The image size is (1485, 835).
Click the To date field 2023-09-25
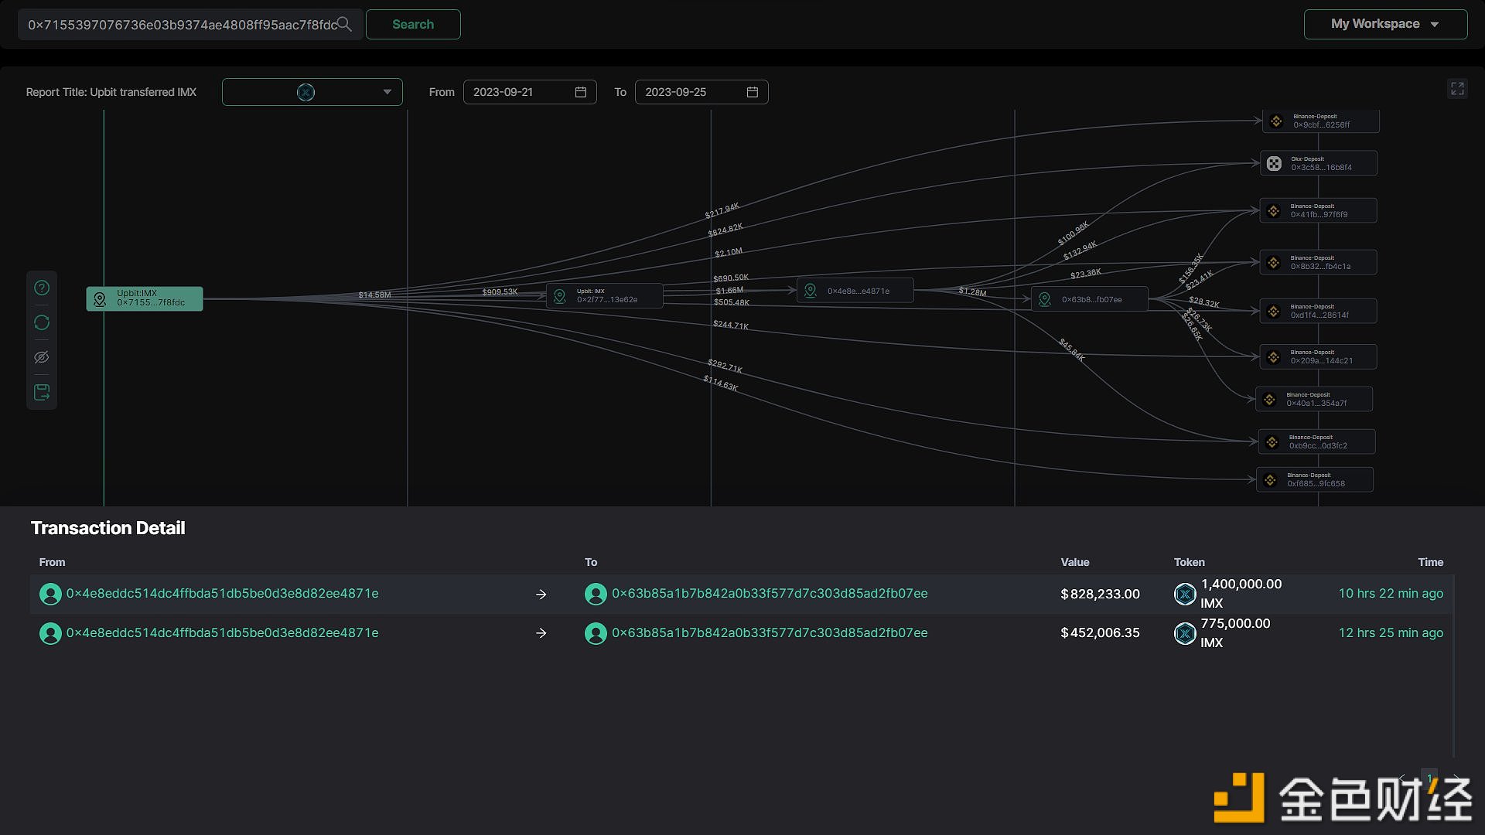701,92
